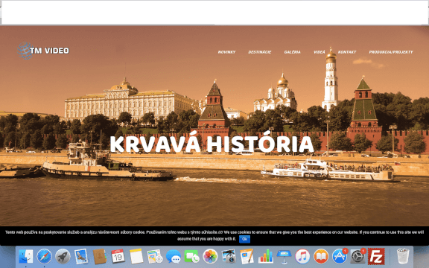Screen dimensions: 429x268
Task: Open the Photos pinwheel icon
Action: coord(210,257)
